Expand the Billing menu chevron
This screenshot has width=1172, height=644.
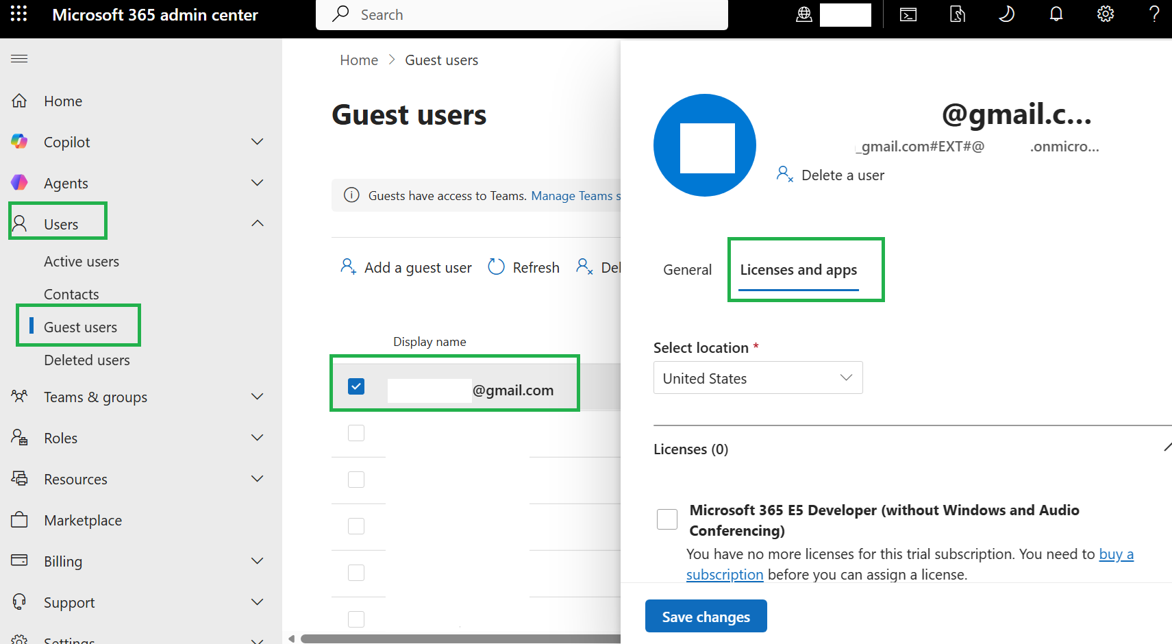258,561
